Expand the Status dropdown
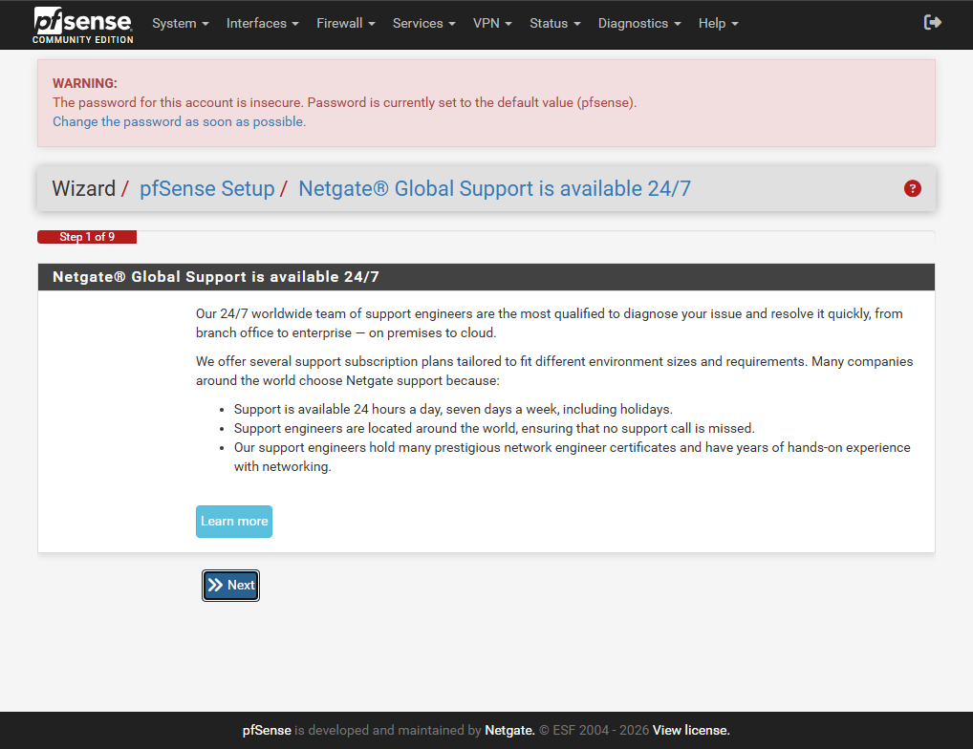The width and height of the screenshot is (973, 749). point(554,24)
